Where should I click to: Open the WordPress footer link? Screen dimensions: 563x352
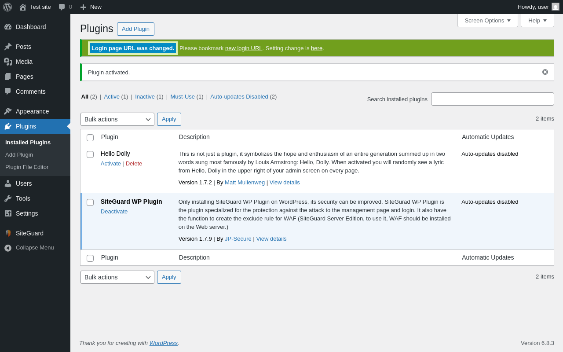164,343
